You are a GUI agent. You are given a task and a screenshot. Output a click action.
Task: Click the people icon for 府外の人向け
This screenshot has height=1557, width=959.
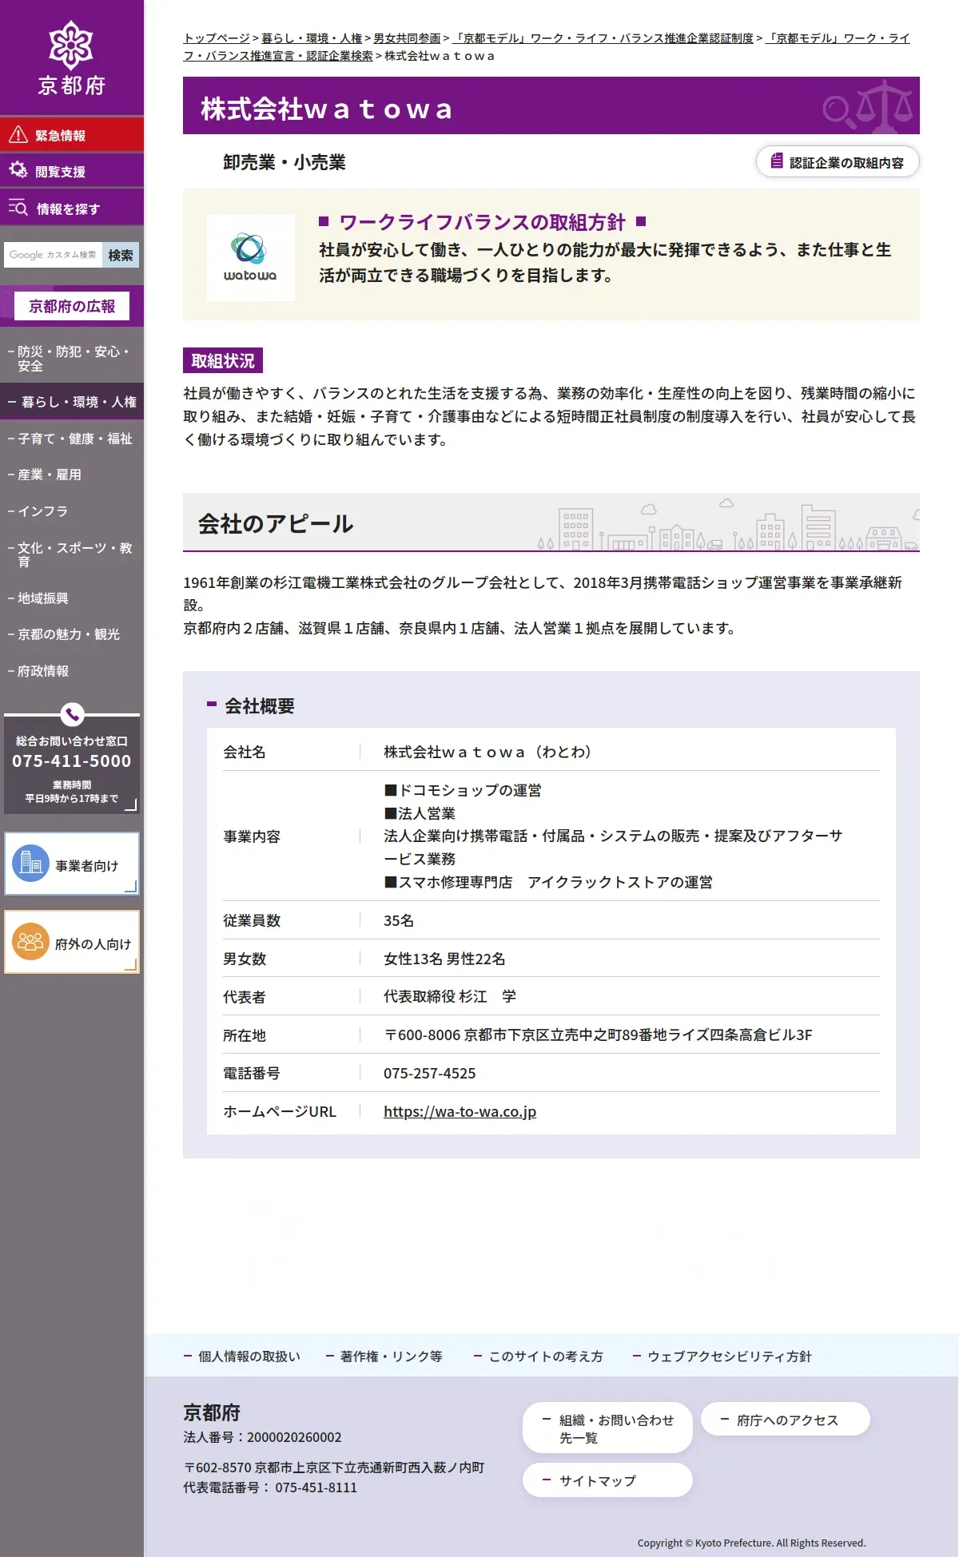tap(31, 942)
